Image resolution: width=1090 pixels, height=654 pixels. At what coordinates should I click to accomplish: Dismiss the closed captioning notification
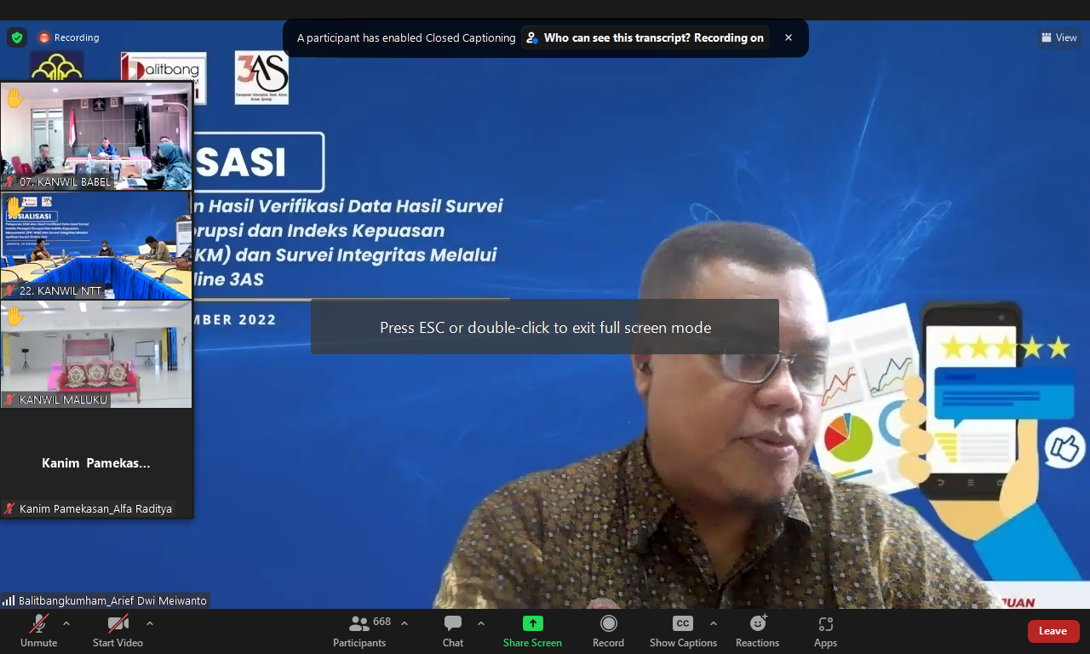tap(789, 38)
